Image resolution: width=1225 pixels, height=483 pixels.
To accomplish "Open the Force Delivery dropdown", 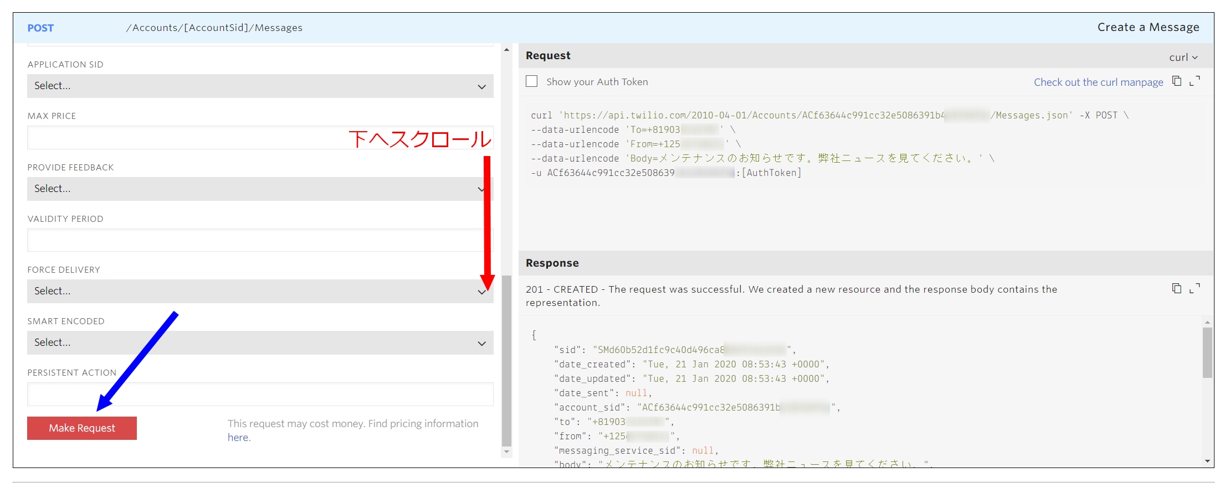I will tap(260, 291).
